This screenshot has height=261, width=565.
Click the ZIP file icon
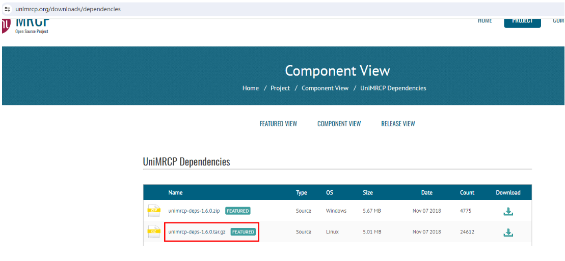[x=154, y=211]
